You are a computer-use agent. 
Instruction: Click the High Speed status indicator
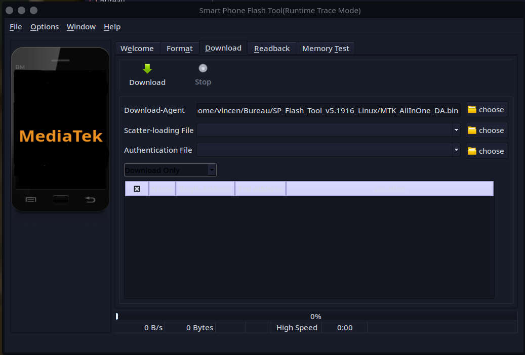[x=296, y=327]
